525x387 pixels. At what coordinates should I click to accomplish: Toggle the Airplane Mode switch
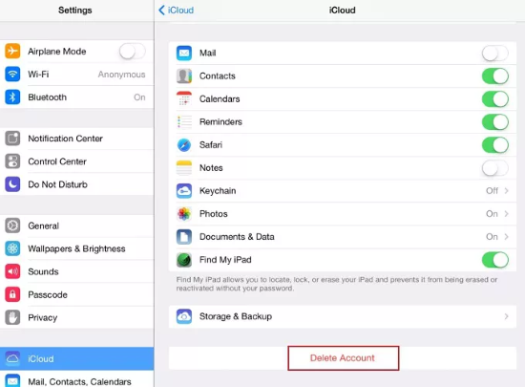pyautogui.click(x=133, y=52)
